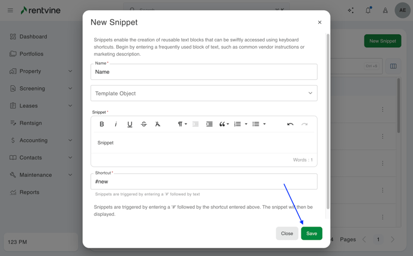Click the snippet Name input field
This screenshot has height=256, width=413.
pos(203,72)
